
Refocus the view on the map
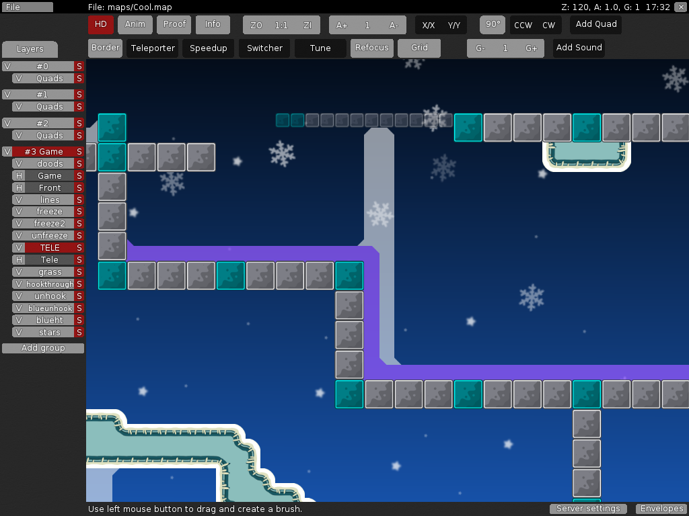coord(371,48)
